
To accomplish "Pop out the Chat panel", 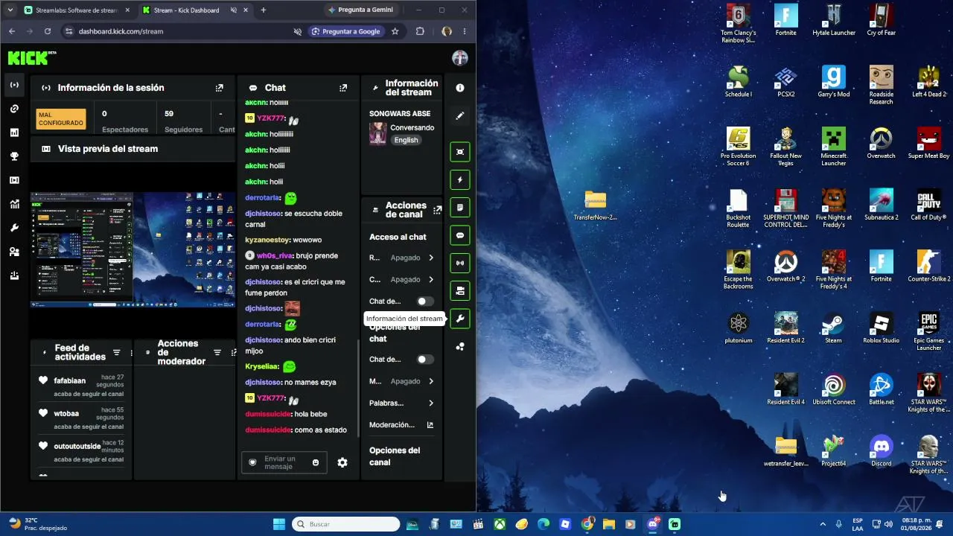I will pos(343,88).
